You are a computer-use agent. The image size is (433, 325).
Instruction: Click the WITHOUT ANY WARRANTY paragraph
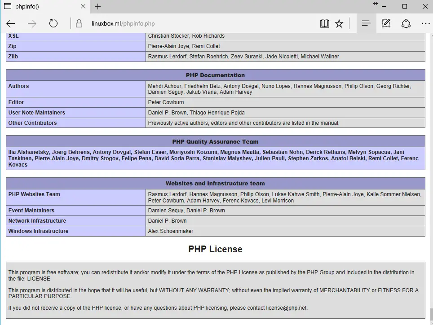pos(213,293)
